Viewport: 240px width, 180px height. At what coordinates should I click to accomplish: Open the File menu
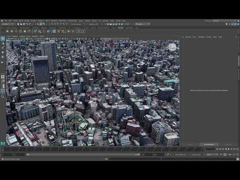pos(5,21)
